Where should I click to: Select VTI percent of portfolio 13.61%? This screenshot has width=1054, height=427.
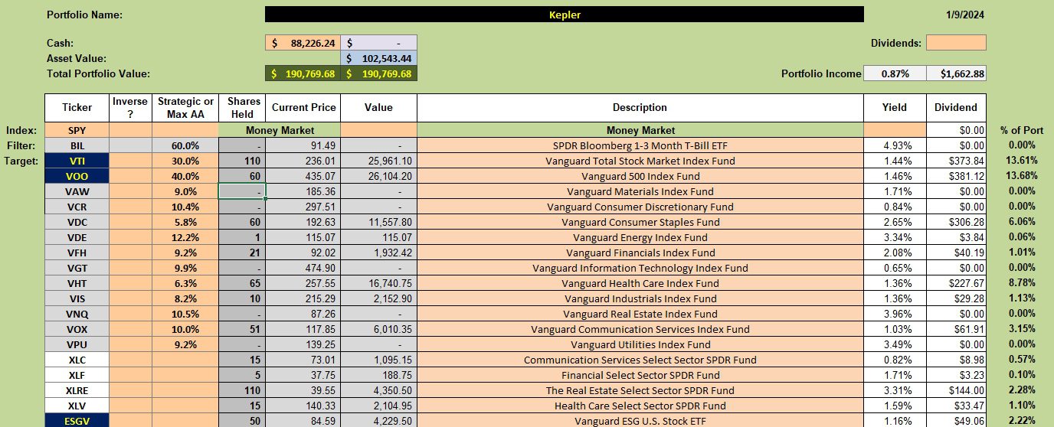point(1021,161)
